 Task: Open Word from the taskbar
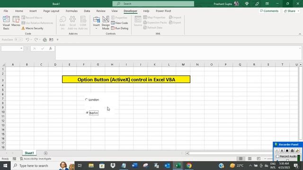point(134,166)
